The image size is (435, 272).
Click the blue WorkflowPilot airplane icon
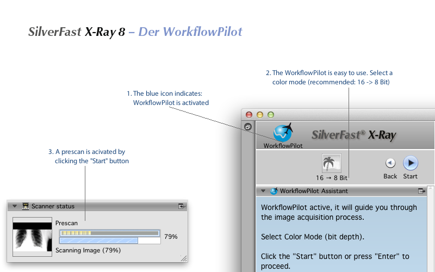click(x=283, y=132)
